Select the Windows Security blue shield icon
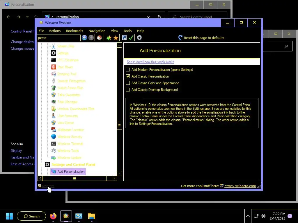 pos(54,137)
